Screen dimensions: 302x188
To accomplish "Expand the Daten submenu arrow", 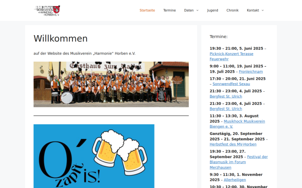I will tap(197, 11).
